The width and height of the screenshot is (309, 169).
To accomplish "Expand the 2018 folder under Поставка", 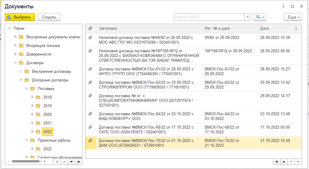I will 32,97.
